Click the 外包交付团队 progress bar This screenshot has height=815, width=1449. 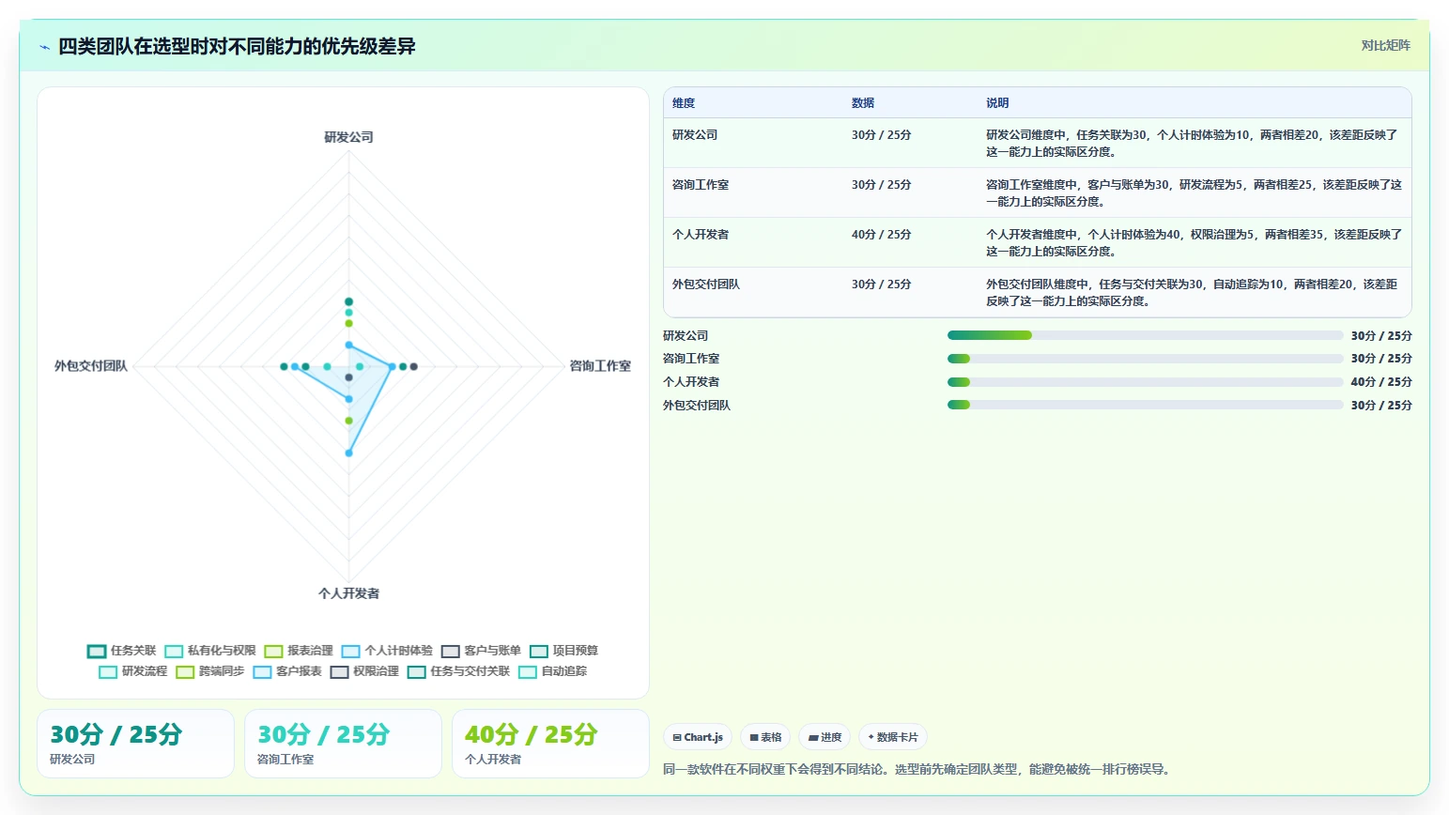1145,405
